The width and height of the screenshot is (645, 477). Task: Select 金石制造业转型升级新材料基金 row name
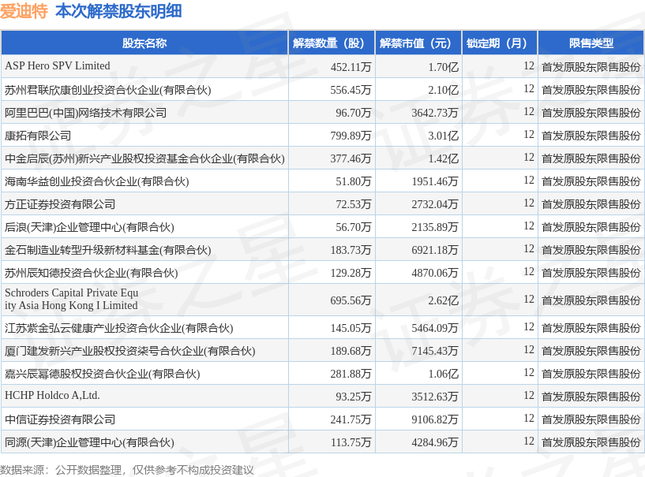coord(108,250)
